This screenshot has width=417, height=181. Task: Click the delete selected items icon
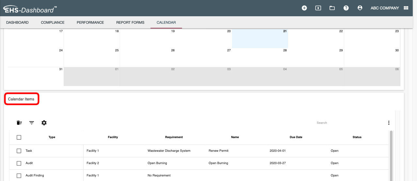pos(19,123)
